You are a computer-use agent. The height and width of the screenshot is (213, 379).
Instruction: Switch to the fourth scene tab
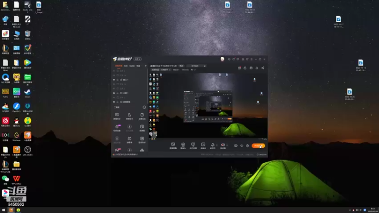click(138, 66)
